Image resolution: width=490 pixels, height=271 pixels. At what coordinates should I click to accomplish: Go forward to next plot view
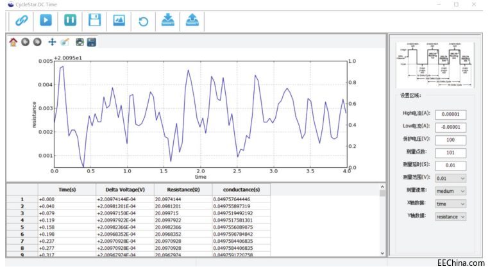37,42
